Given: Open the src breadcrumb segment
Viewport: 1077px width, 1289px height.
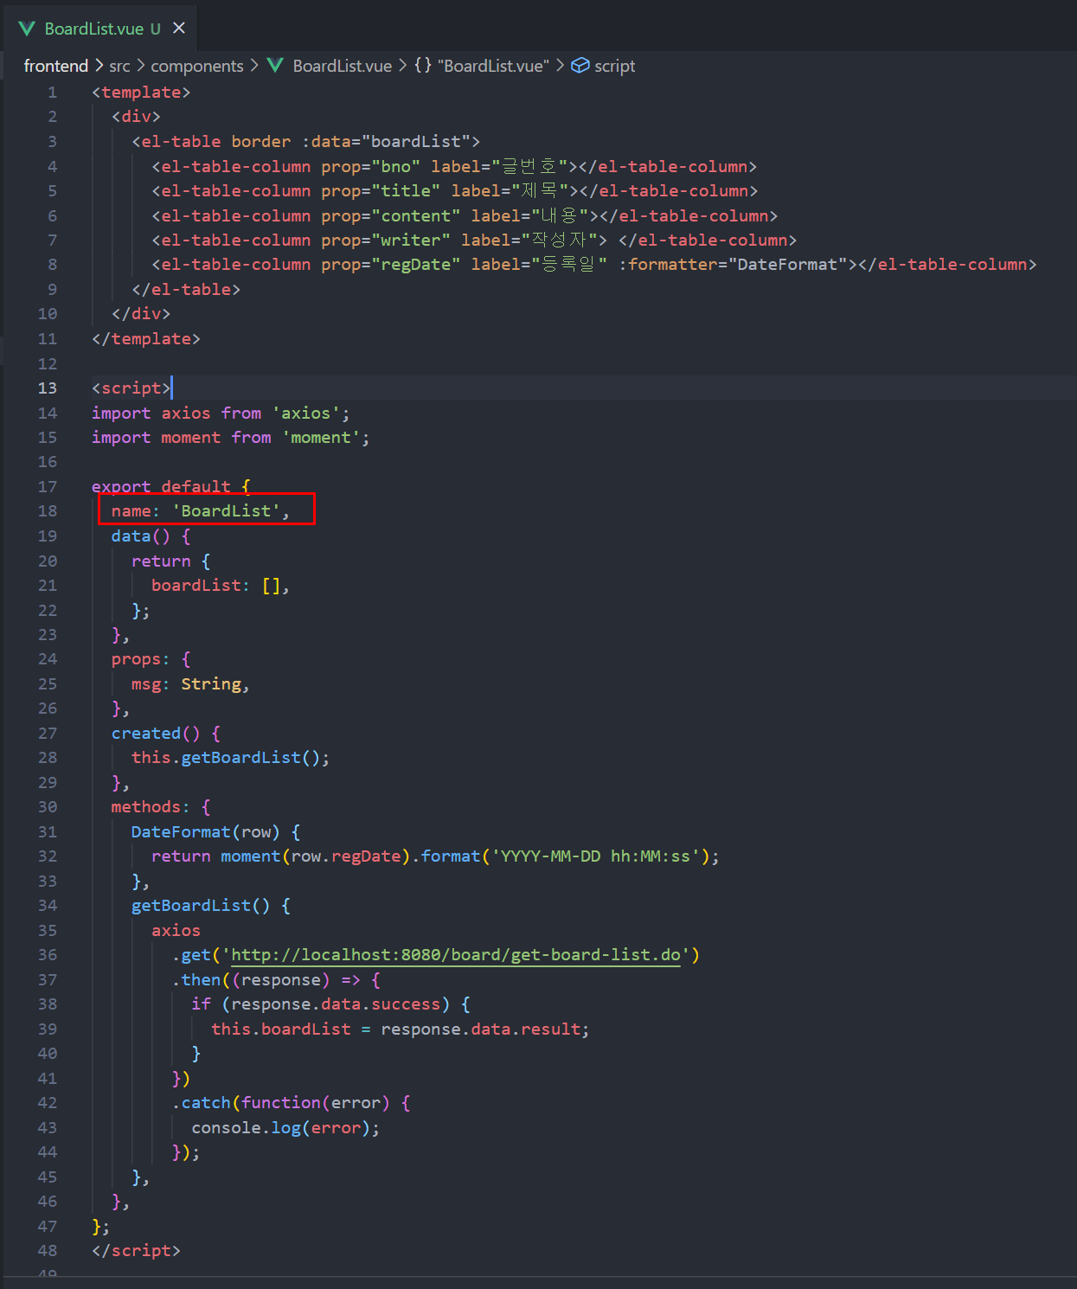Looking at the screenshot, I should click(119, 66).
